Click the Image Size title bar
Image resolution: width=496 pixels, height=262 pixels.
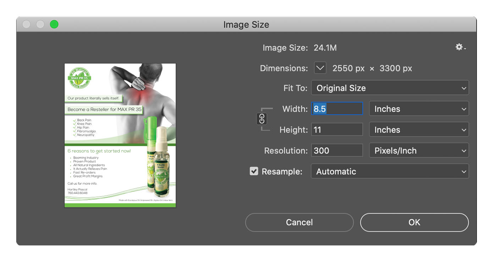(x=246, y=24)
